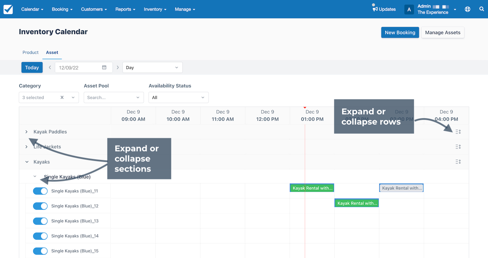
Task: Collapse the Kayaks section
Action: (27, 162)
